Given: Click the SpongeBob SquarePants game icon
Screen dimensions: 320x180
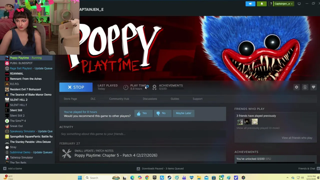Looking at the screenshot, I should [x=7, y=136].
